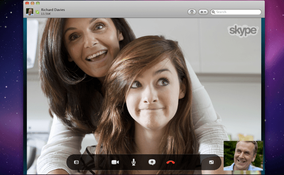Viewport: 284px width, 175px height.
Task: Close the Skype window with red button
Action: coord(27,3)
